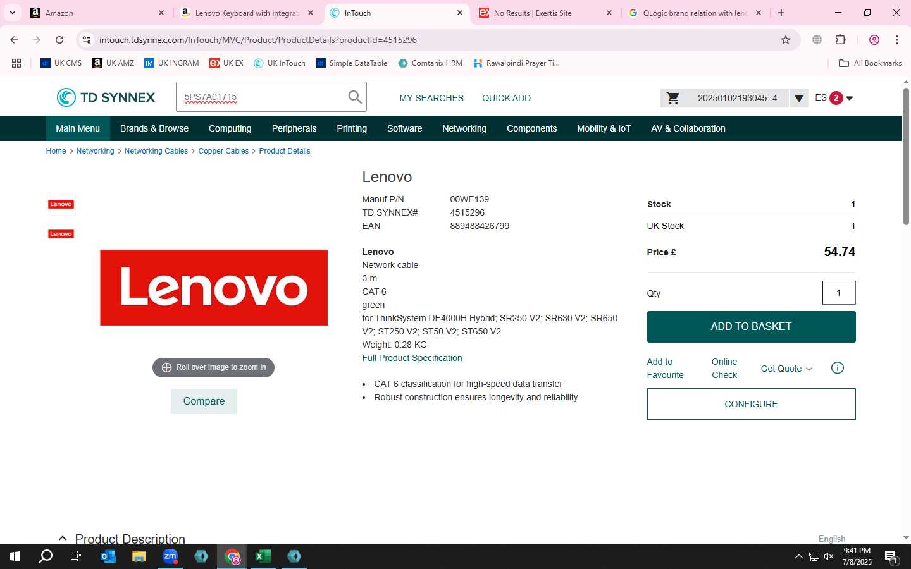
Task: Open AV & Collaboration menu
Action: [x=688, y=128]
